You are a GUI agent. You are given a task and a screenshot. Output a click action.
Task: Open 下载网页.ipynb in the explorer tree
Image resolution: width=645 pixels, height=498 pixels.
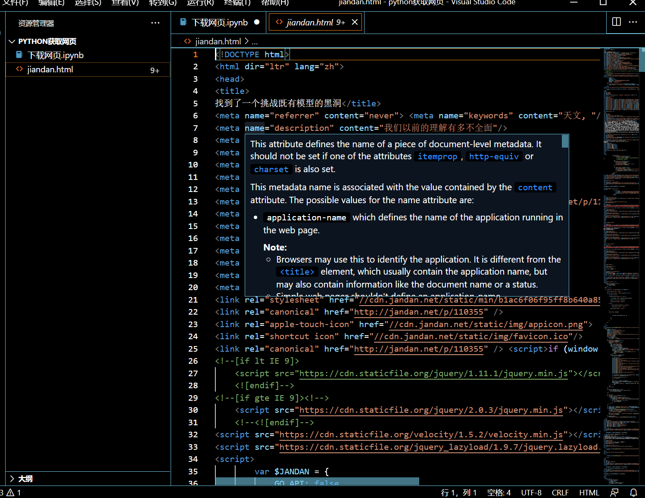[x=88, y=55]
